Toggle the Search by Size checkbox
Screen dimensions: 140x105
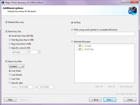coord(6,31)
